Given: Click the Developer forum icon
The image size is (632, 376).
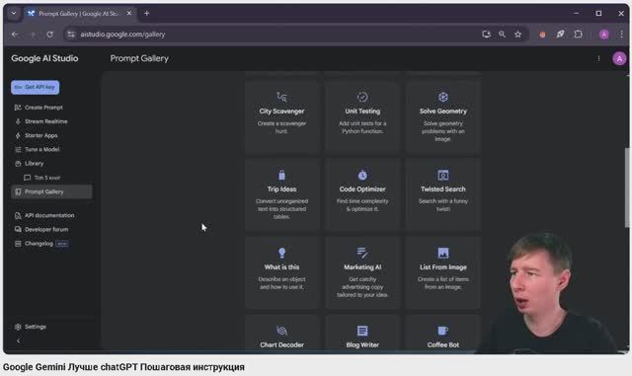Looking at the screenshot, I should [x=18, y=229].
